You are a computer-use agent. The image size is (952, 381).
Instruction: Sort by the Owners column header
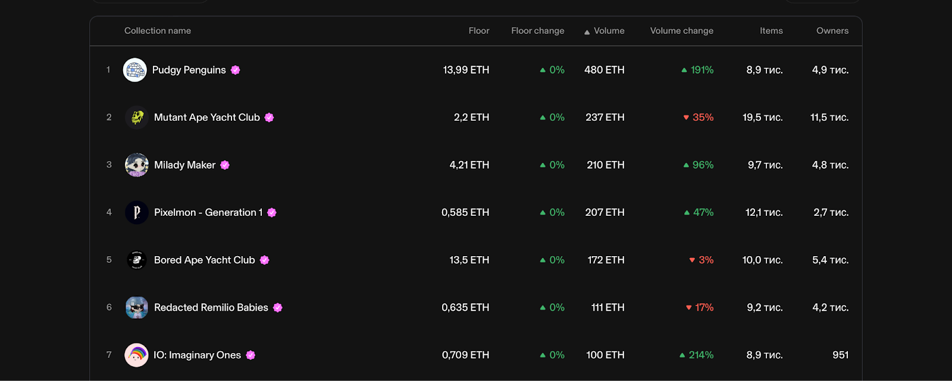pyautogui.click(x=832, y=31)
